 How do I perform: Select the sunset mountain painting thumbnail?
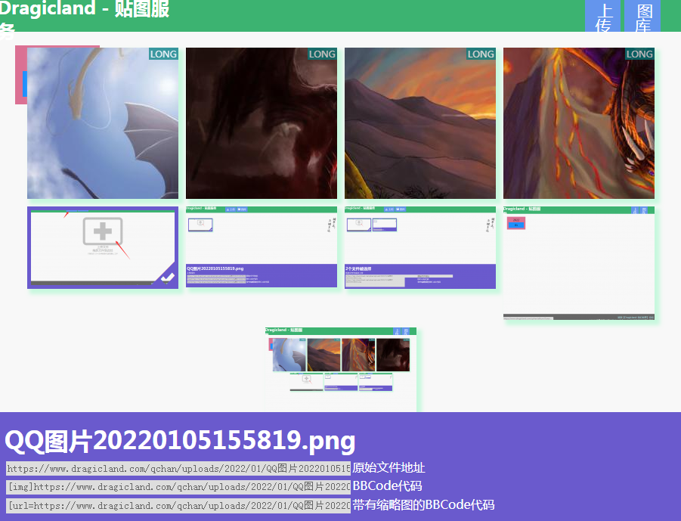[x=420, y=123]
